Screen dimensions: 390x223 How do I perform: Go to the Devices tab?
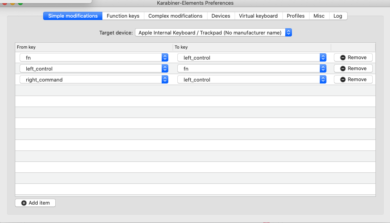(221, 16)
